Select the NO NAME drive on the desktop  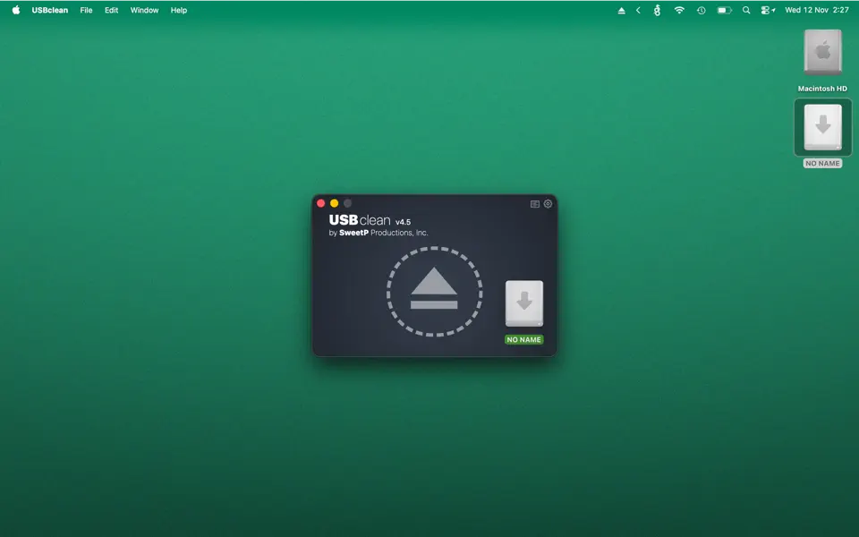[x=821, y=127]
